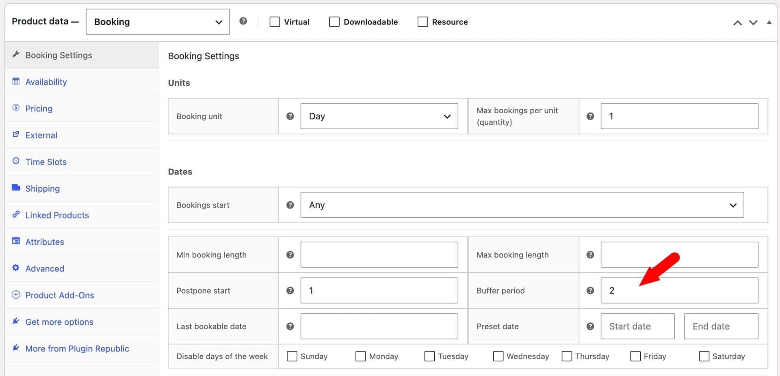Click the Buffer period input field

click(679, 290)
